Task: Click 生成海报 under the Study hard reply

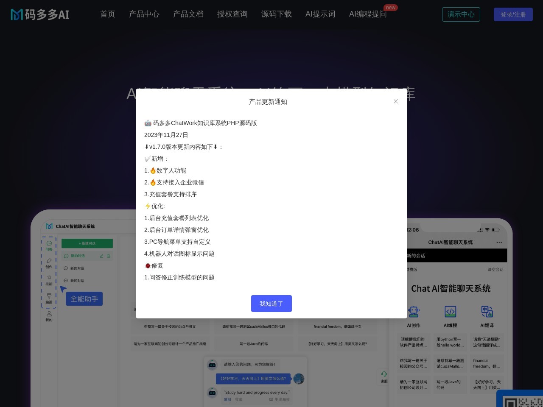Action: pos(280,399)
